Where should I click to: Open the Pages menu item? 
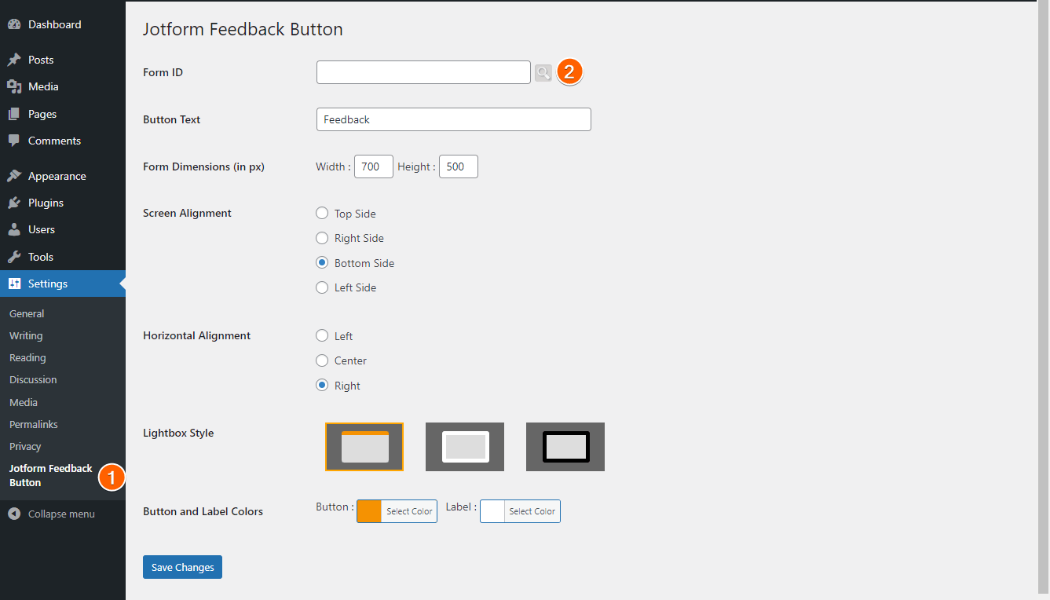coord(63,114)
